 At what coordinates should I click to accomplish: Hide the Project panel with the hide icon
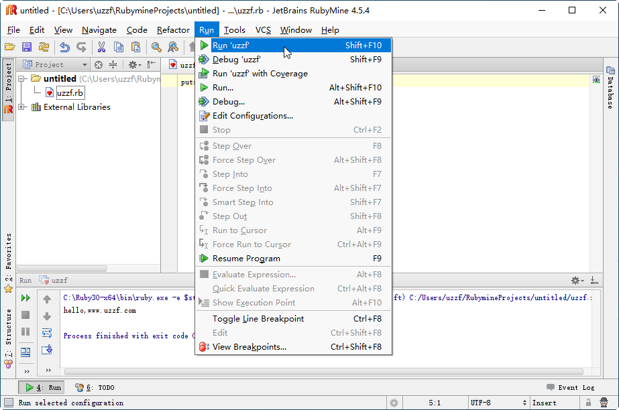pos(151,65)
